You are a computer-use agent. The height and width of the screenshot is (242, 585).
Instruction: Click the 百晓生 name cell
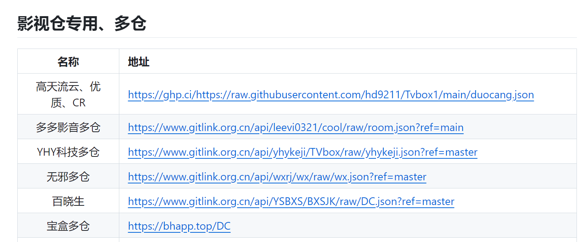point(68,201)
